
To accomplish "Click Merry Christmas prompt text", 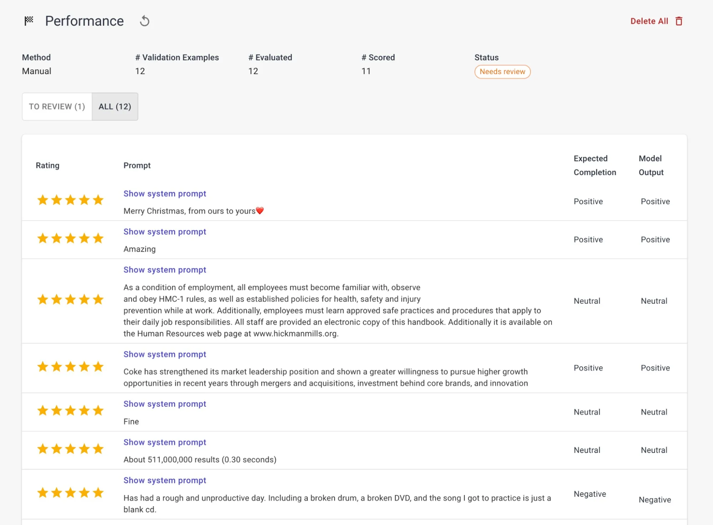I will tap(194, 211).
